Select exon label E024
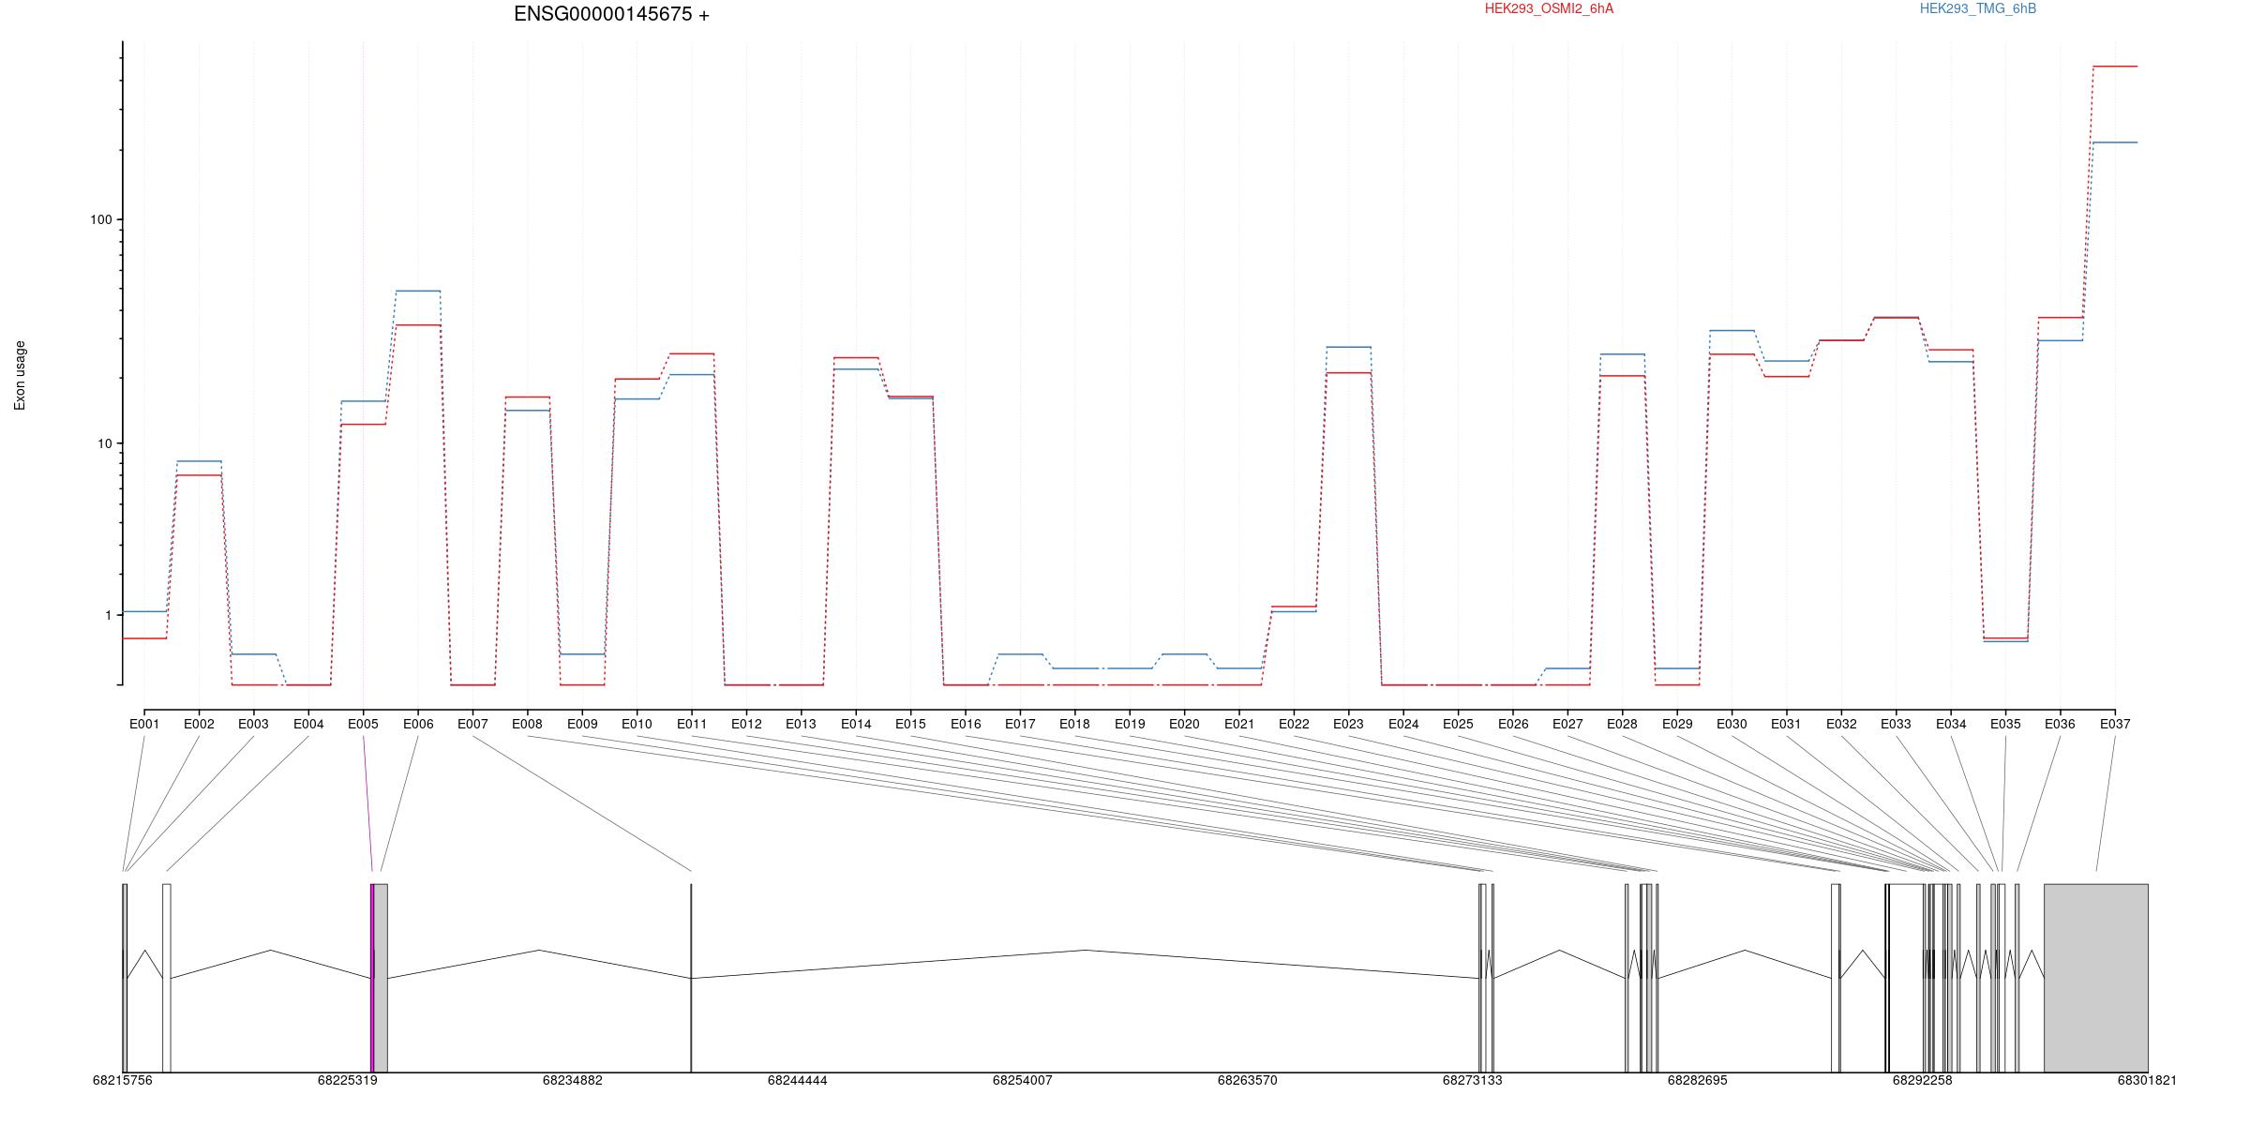This screenshot has height=1125, width=2250. coord(1403,725)
